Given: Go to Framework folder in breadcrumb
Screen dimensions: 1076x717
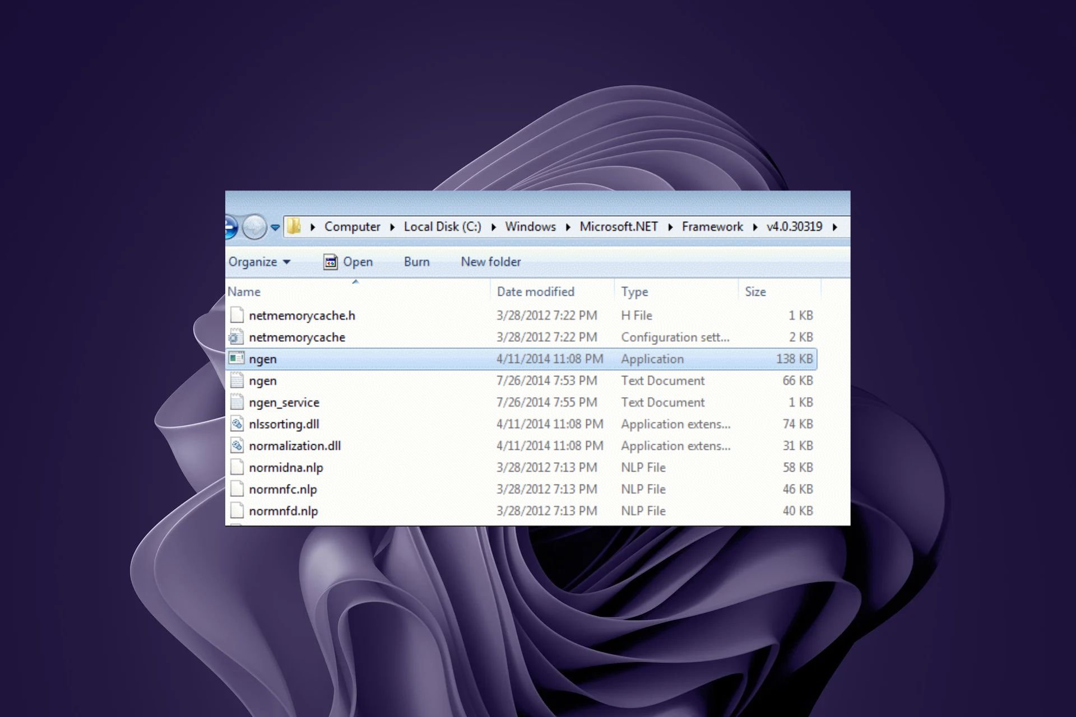Looking at the screenshot, I should click(x=712, y=226).
